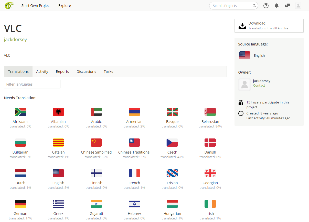
Task: Click the English flag under Needs Translation
Action: (58, 173)
